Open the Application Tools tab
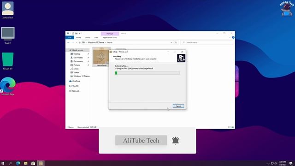The height and width of the screenshot is (166, 295). click(110, 37)
